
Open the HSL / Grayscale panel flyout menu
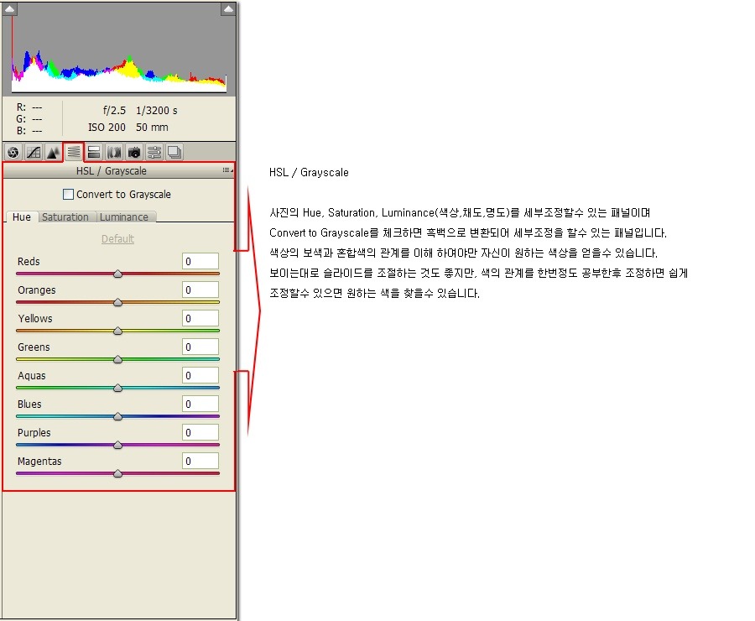pyautogui.click(x=227, y=170)
